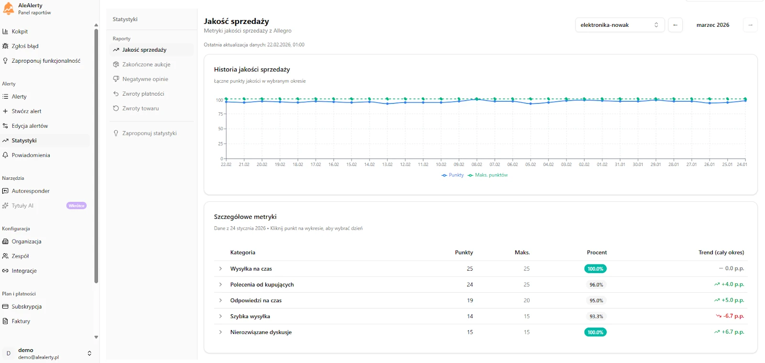Screen dimensions: 765x363
Task: Expand the Nierozwiązane dyskusje row
Action: tap(220, 332)
